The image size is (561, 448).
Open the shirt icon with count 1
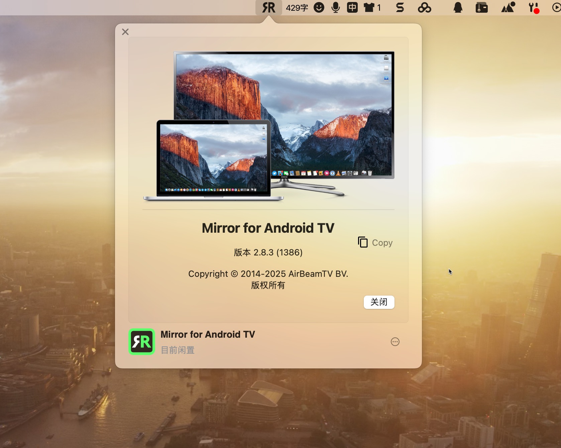[372, 7]
